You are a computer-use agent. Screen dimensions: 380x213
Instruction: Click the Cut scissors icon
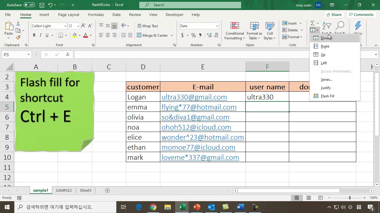(18, 24)
